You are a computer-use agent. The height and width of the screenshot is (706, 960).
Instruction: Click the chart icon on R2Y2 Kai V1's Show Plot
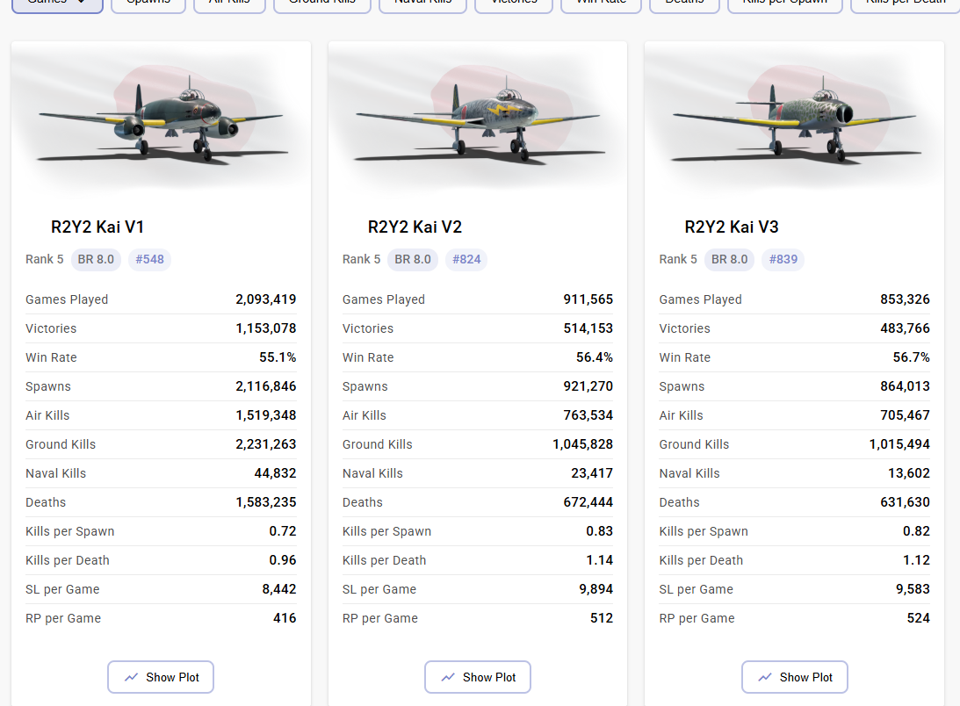(x=132, y=677)
